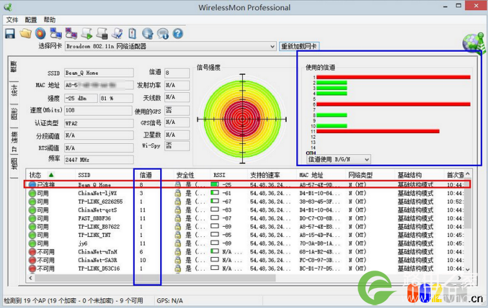Stop logging with the black square scroll icon

coord(102,34)
